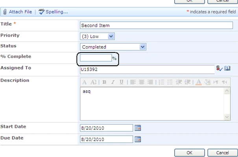Open the Spelling... link
This screenshot has width=238, height=157.
pos(57,12)
